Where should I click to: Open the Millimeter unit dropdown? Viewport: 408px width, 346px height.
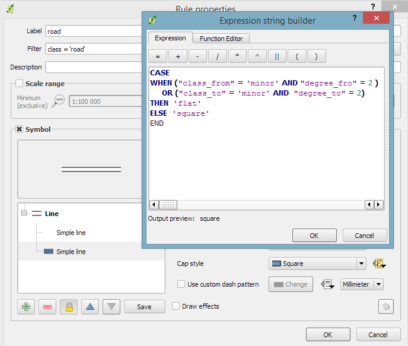(362, 284)
